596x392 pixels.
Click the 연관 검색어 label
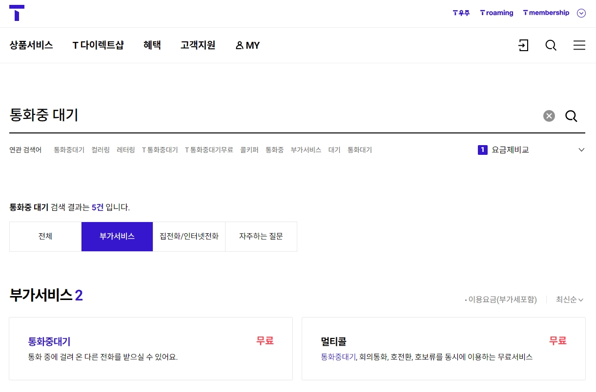coord(25,150)
